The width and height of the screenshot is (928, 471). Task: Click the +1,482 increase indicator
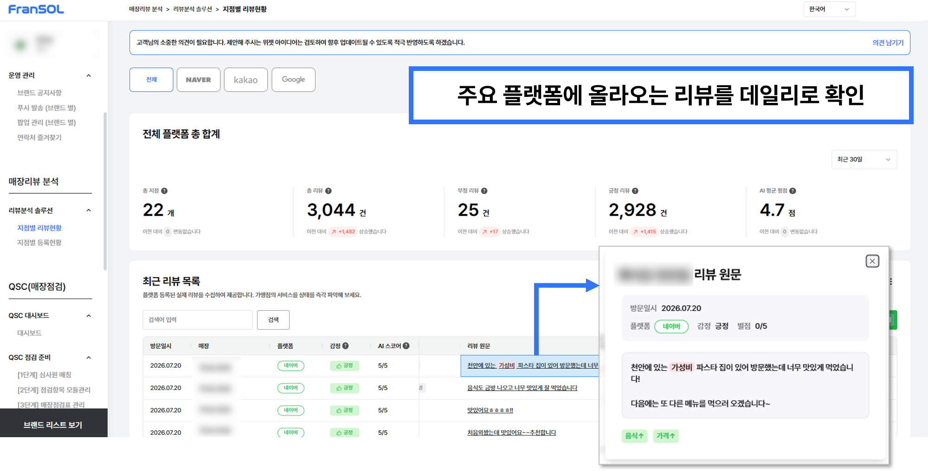[x=343, y=232]
